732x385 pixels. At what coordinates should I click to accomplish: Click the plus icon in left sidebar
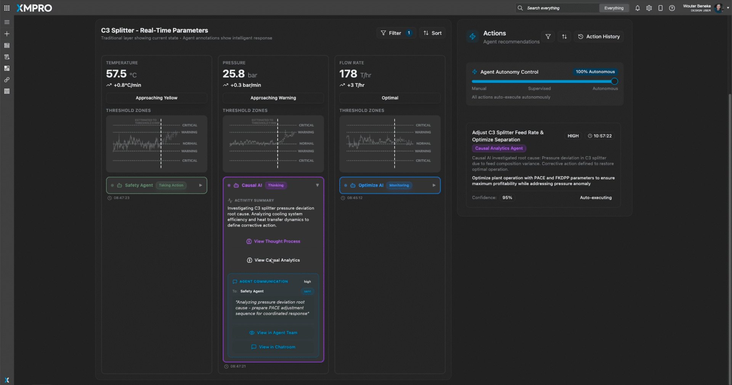point(7,34)
